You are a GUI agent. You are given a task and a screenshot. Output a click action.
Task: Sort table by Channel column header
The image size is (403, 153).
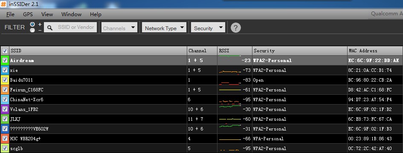tap(202, 51)
